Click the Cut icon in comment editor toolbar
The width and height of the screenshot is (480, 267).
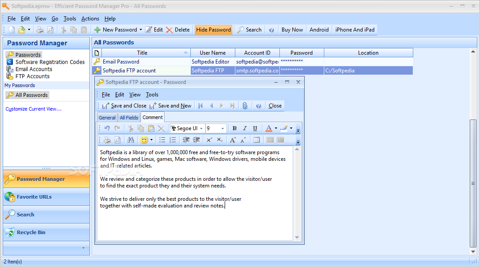[x=131, y=128]
